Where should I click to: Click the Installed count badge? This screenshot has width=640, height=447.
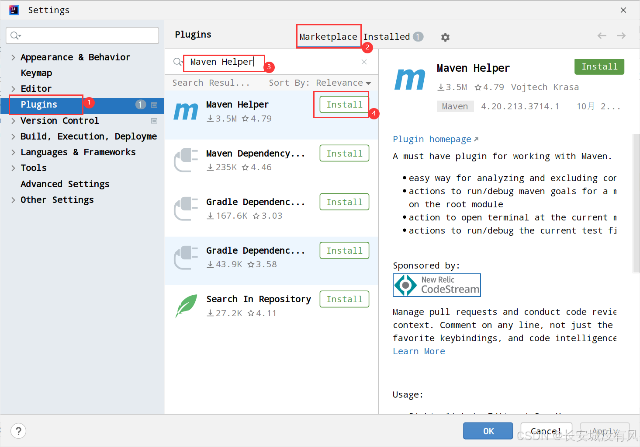pyautogui.click(x=418, y=37)
